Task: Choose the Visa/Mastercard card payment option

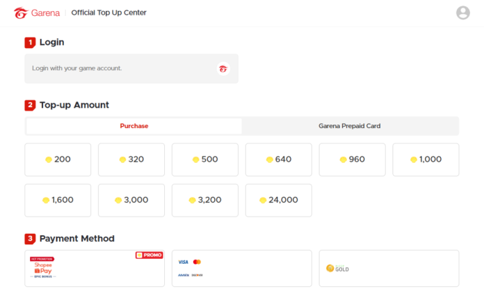Action: [241, 268]
